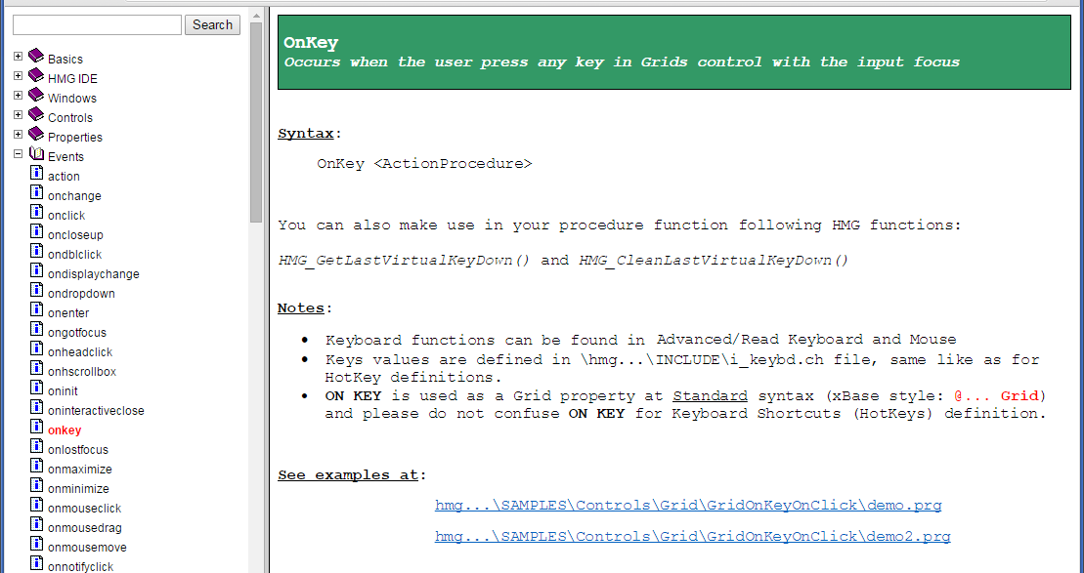Viewport: 1084px width, 573px height.
Task: Open the GridOnKeyOnClick demo2.prg link
Action: pyautogui.click(x=693, y=537)
